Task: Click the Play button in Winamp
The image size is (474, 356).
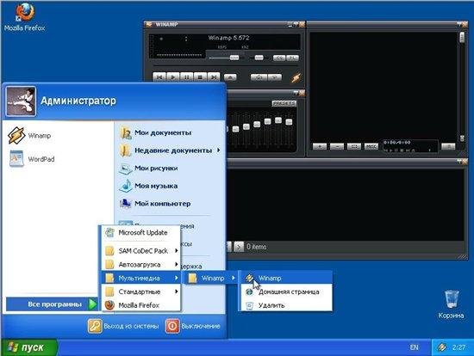Action: point(173,77)
